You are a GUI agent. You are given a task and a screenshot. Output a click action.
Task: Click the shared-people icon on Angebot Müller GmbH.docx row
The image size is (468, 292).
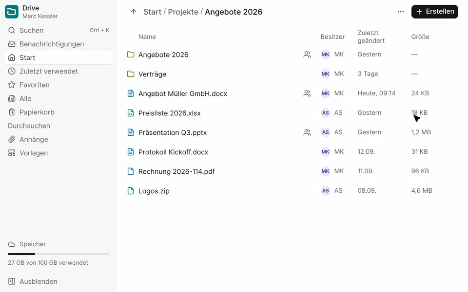[x=307, y=93]
